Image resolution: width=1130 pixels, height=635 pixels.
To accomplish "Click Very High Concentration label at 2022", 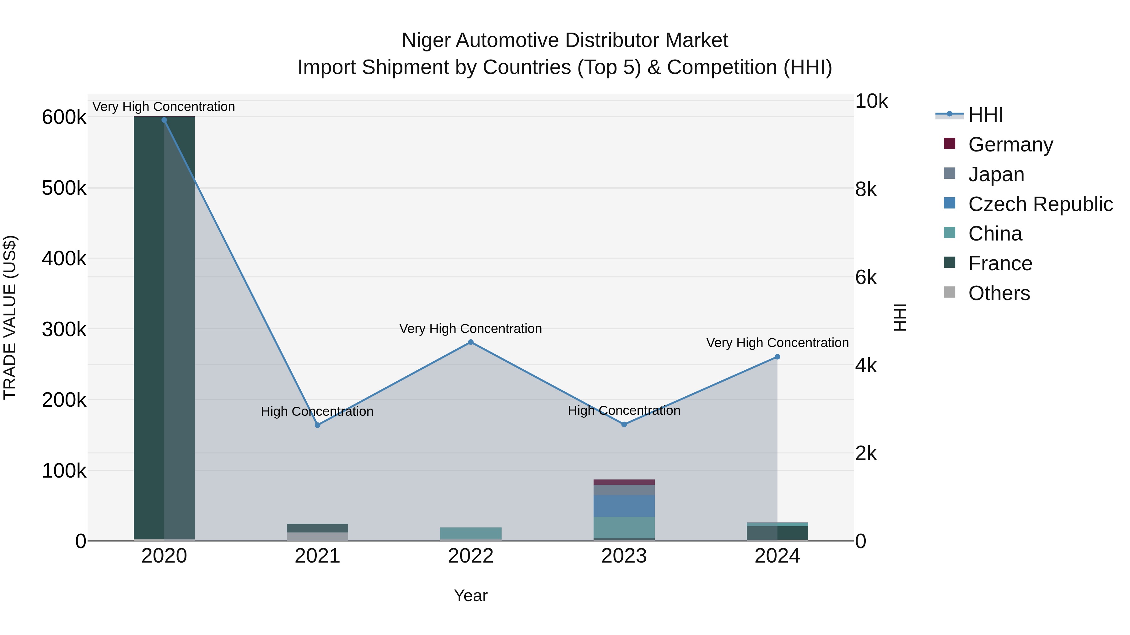I will pyautogui.click(x=471, y=329).
